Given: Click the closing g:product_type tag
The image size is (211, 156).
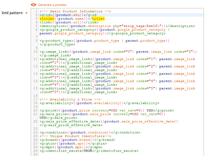Looking at the screenshot, I should point(57,44).
